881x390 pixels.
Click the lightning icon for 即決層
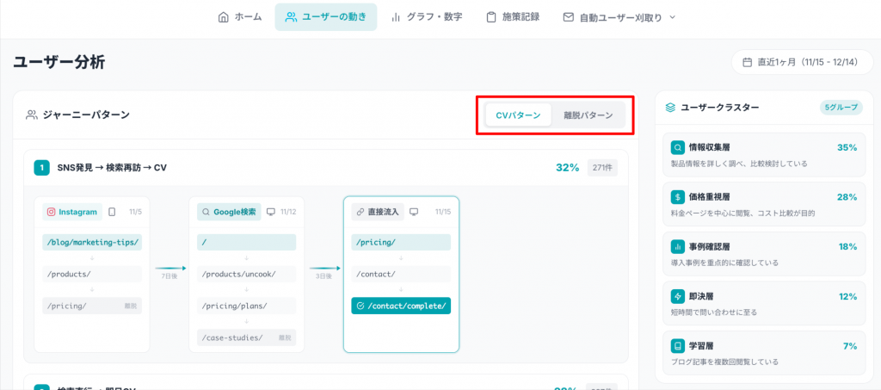(x=678, y=296)
